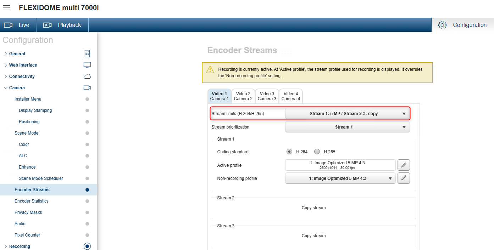Image resolution: width=494 pixels, height=250 pixels.
Task: Switch to Video 2 Camera 2 tab
Action: (x=243, y=96)
